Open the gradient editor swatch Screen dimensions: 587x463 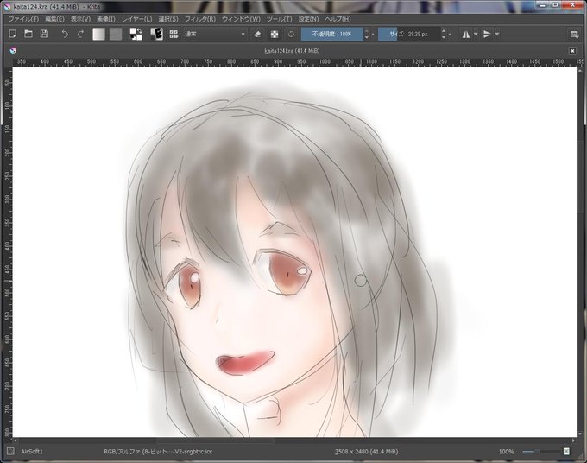pos(98,34)
